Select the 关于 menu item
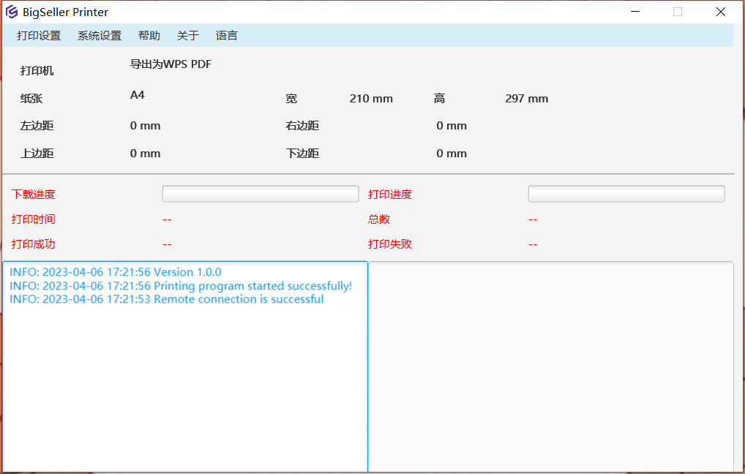This screenshot has width=745, height=474. (x=188, y=36)
